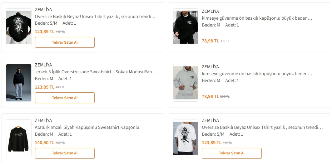Open the white kanji-print t-shirt image

click(186, 138)
